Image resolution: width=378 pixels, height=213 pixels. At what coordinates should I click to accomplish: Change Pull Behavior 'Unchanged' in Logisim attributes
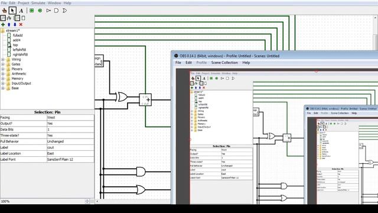[70, 141]
